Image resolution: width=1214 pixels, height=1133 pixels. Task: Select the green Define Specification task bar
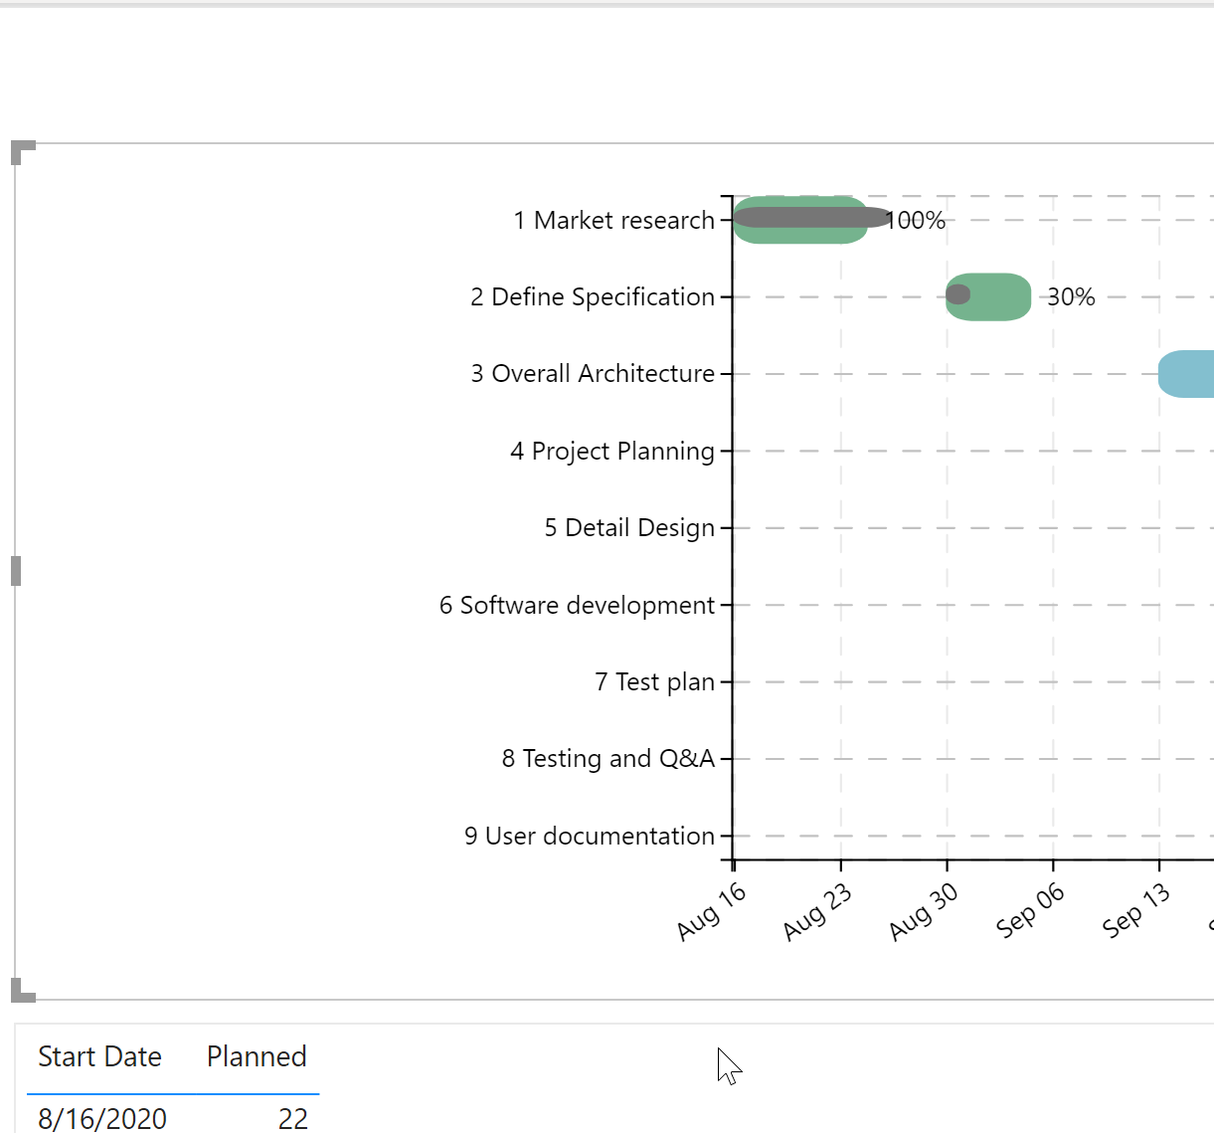999,296
